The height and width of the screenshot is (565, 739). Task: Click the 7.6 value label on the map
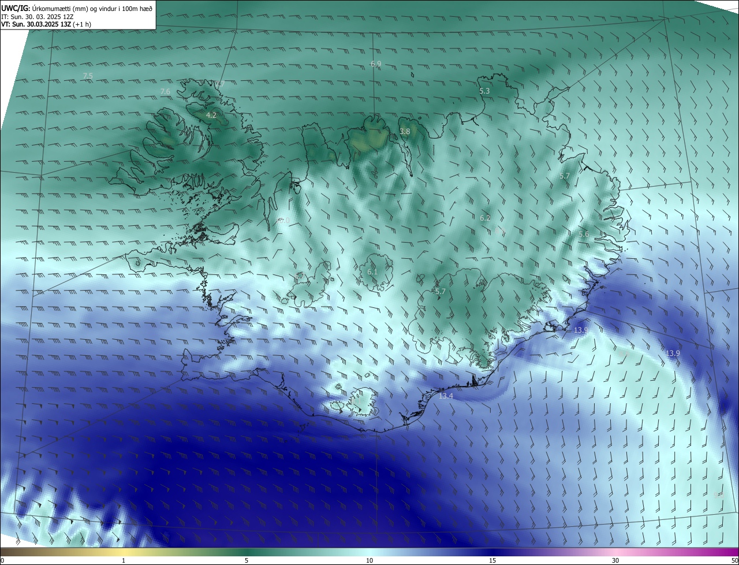(165, 92)
